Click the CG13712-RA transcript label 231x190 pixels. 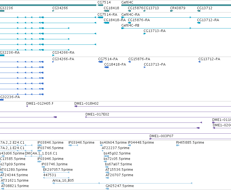(x=208, y=20)
